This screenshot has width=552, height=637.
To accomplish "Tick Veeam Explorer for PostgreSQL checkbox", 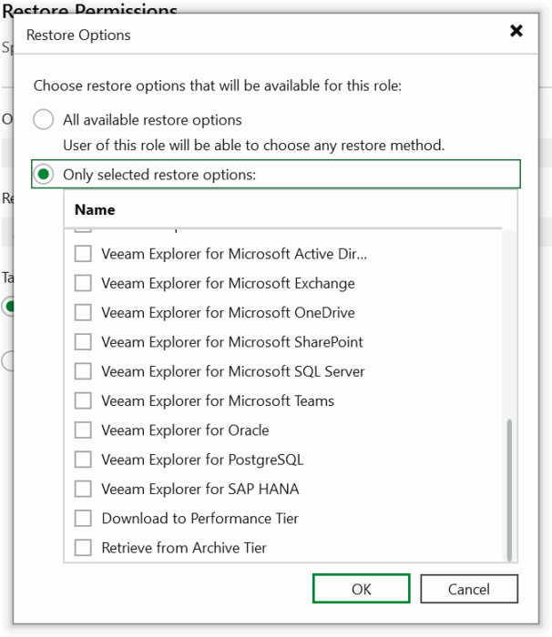I will pos(83,460).
